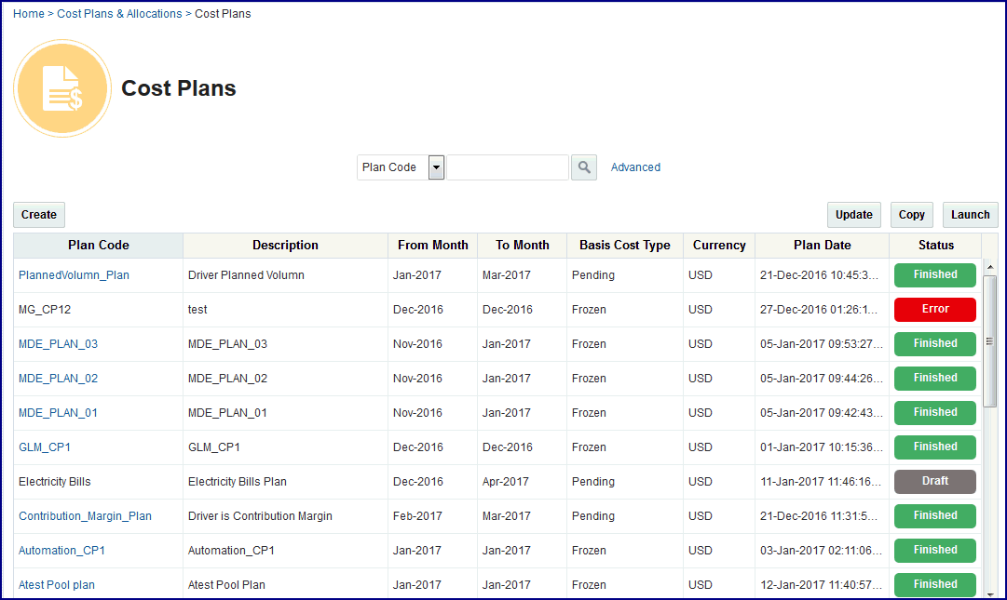Click the red Error status badge

(x=935, y=310)
